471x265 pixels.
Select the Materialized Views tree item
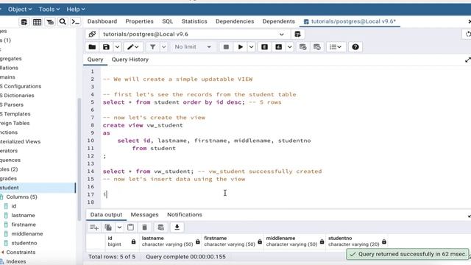click(x=20, y=141)
